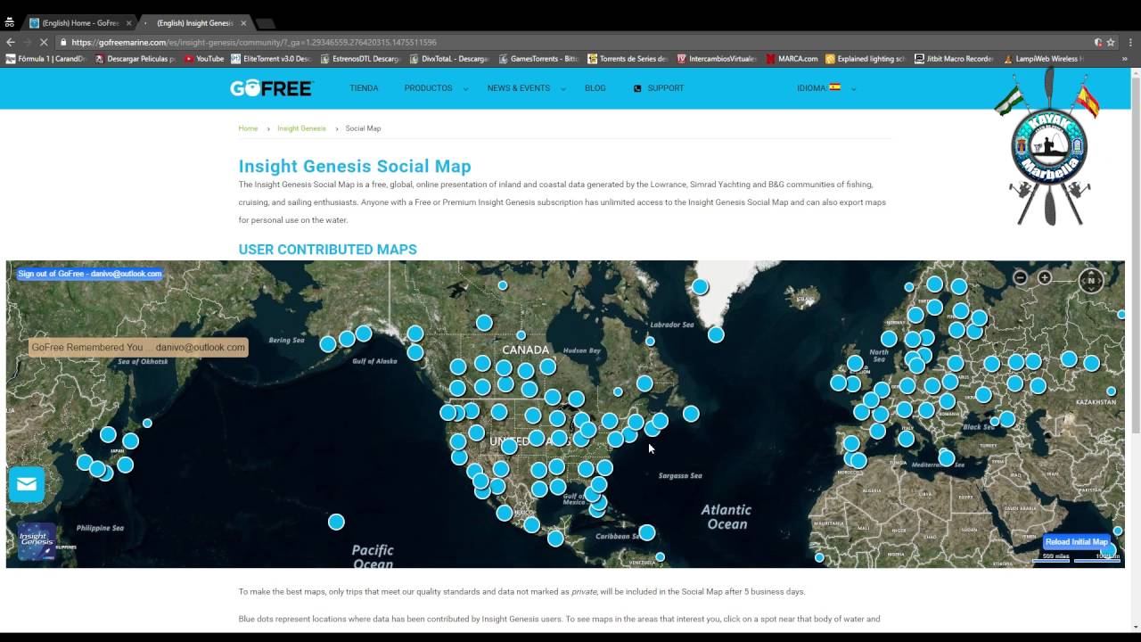Close the Insight Genesis browser tab
The height and width of the screenshot is (642, 1141).
point(243,23)
